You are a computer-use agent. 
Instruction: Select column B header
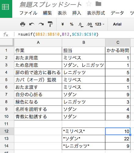click(84, 43)
